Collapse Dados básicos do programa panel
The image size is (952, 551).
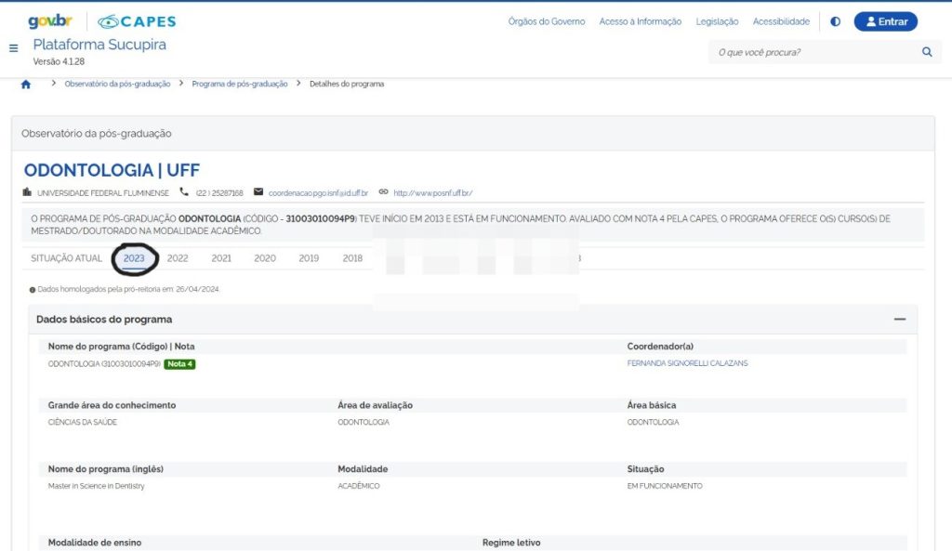pos(899,320)
